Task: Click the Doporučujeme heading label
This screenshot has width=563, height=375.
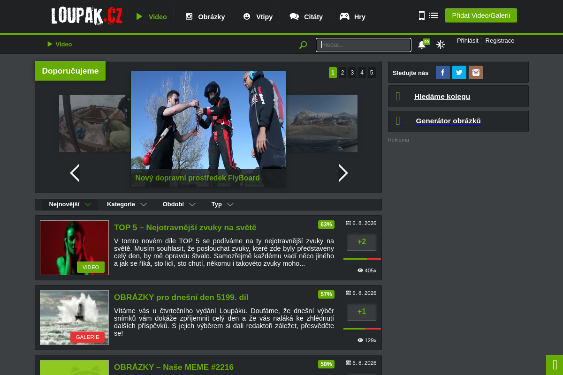Action: 70,71
